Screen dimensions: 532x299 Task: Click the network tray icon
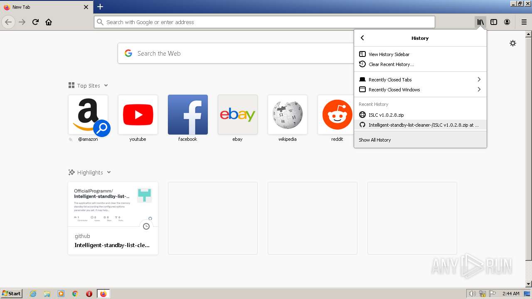[x=483, y=294]
